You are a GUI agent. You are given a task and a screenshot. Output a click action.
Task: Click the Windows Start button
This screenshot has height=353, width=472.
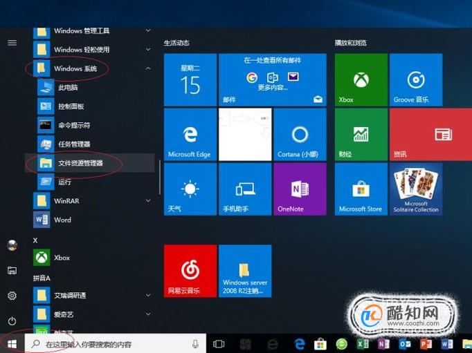pyautogui.click(x=12, y=344)
